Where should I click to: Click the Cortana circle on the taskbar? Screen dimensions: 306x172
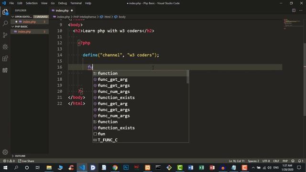coord(27,168)
